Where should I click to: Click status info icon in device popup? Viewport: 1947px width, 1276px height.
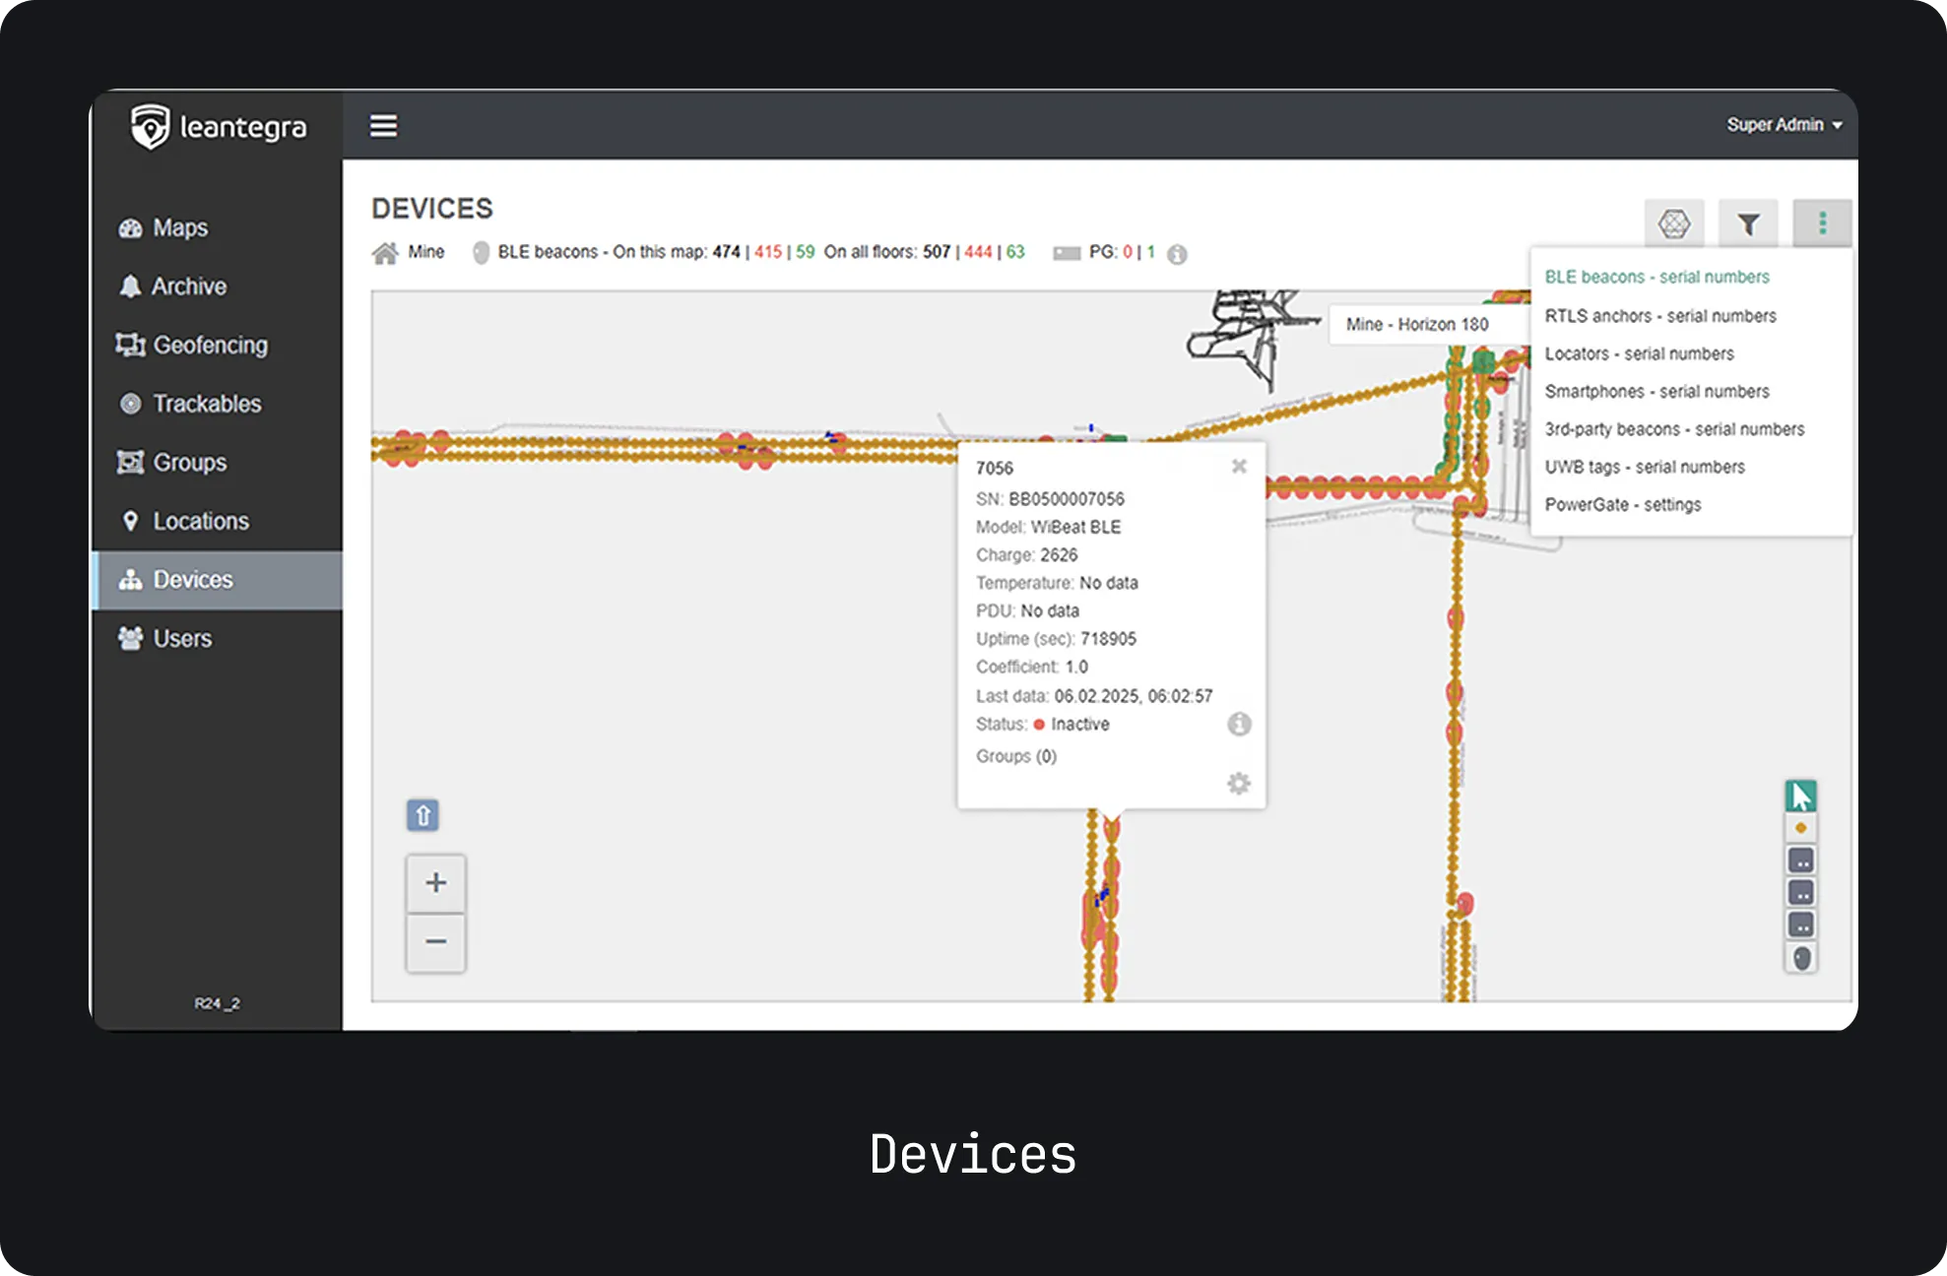click(x=1239, y=725)
